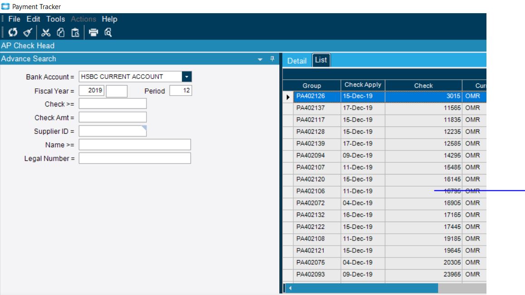Sort by the Check Apply column header

pos(363,85)
